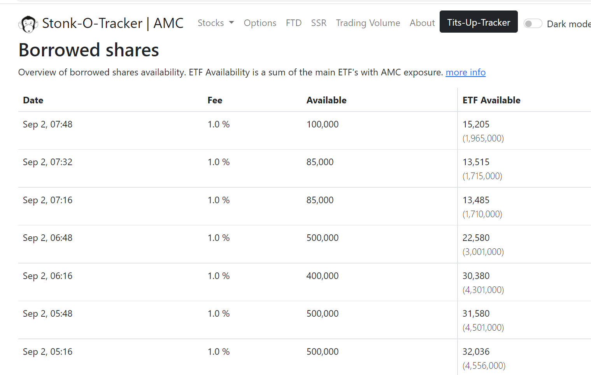Click the Borrowed shares heading
Viewport: 591px width, 375px height.
pos(88,50)
